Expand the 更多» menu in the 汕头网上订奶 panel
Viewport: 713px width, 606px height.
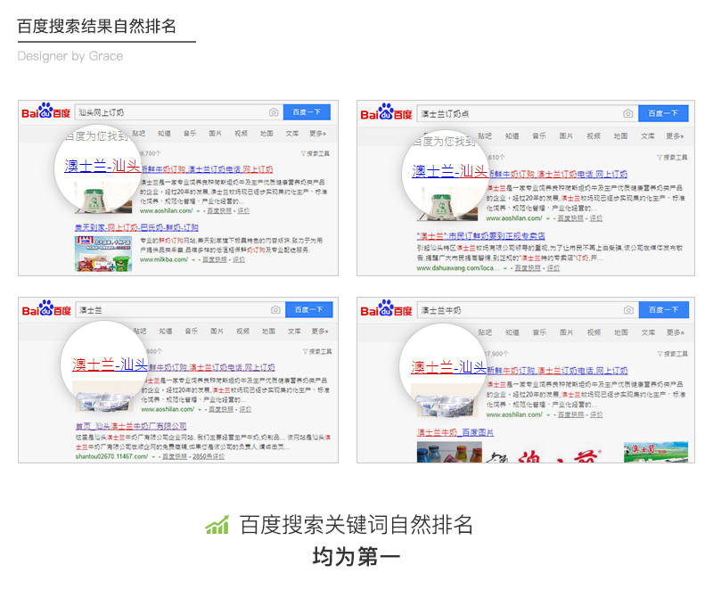[x=318, y=133]
